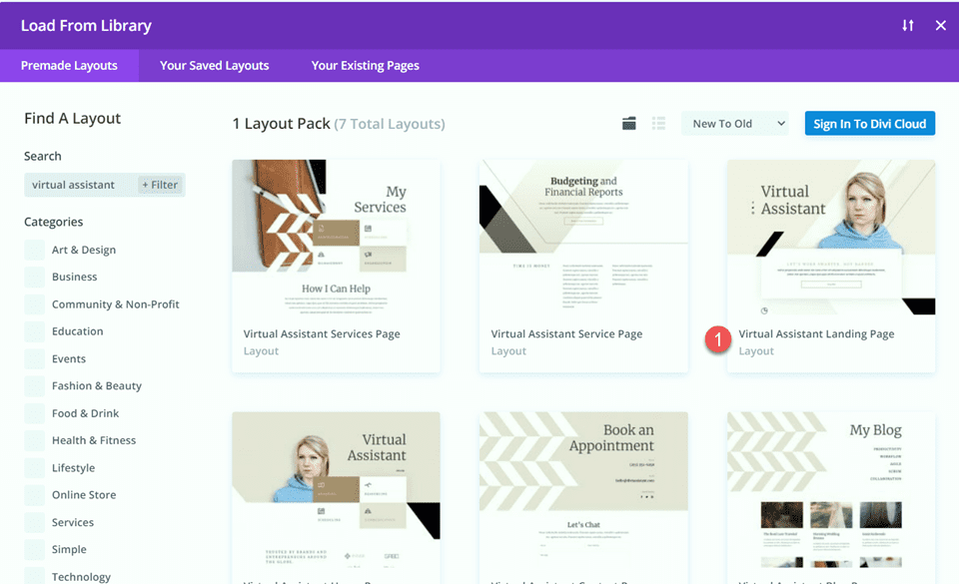The width and height of the screenshot is (959, 584).
Task: Check the Fashion & Beauty category
Action: (34, 386)
